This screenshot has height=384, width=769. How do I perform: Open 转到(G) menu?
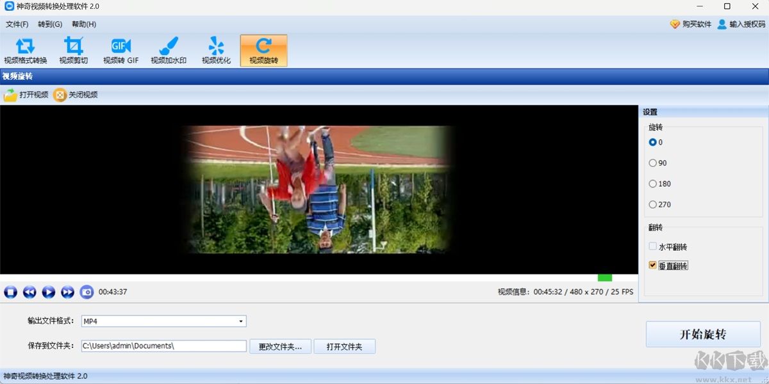point(50,24)
